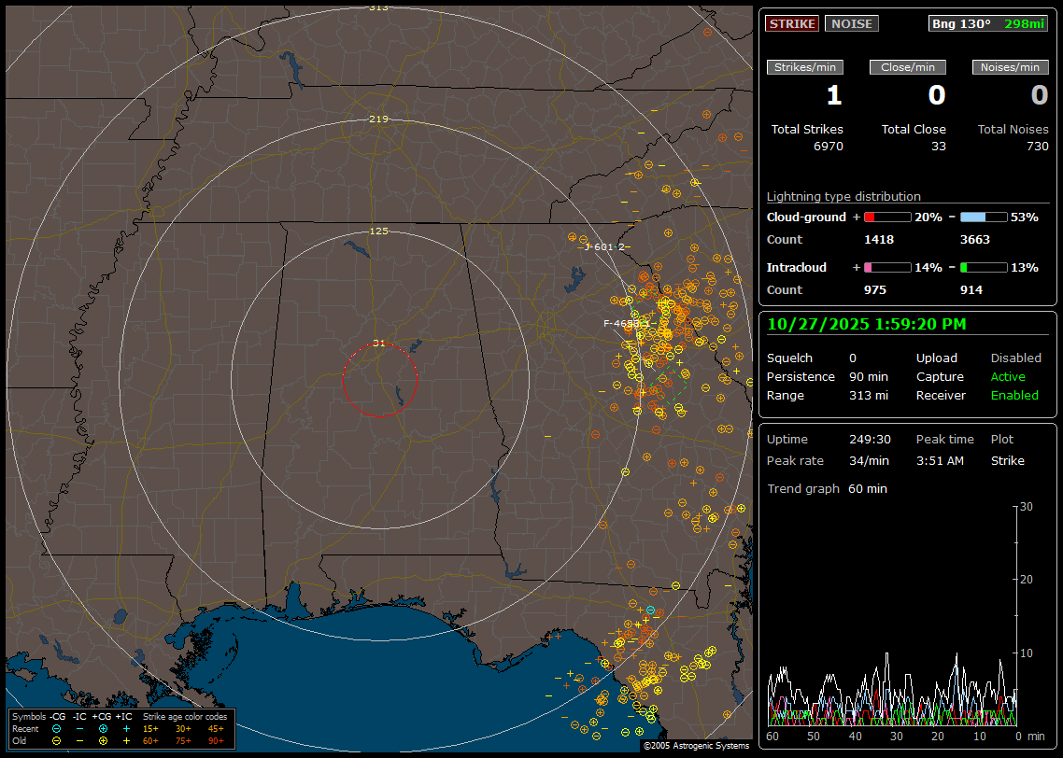Click the Bng 130° bearing readout
Image resolution: width=1063 pixels, height=758 pixels.
coord(960,23)
